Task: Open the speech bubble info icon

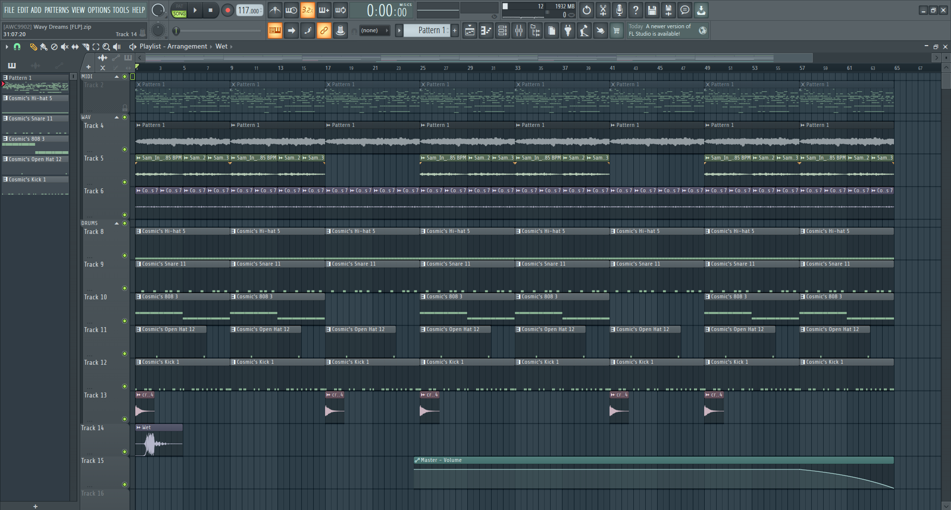Action: [685, 10]
